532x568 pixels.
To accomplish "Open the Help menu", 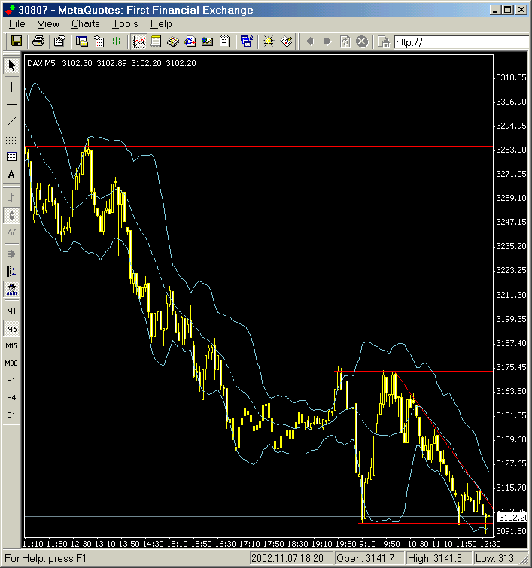I will (x=161, y=24).
